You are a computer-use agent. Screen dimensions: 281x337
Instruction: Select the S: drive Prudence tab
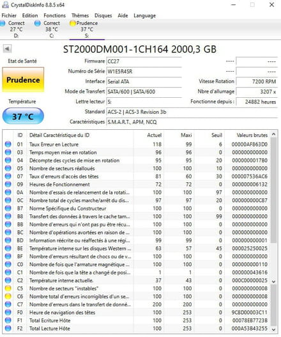[87, 29]
